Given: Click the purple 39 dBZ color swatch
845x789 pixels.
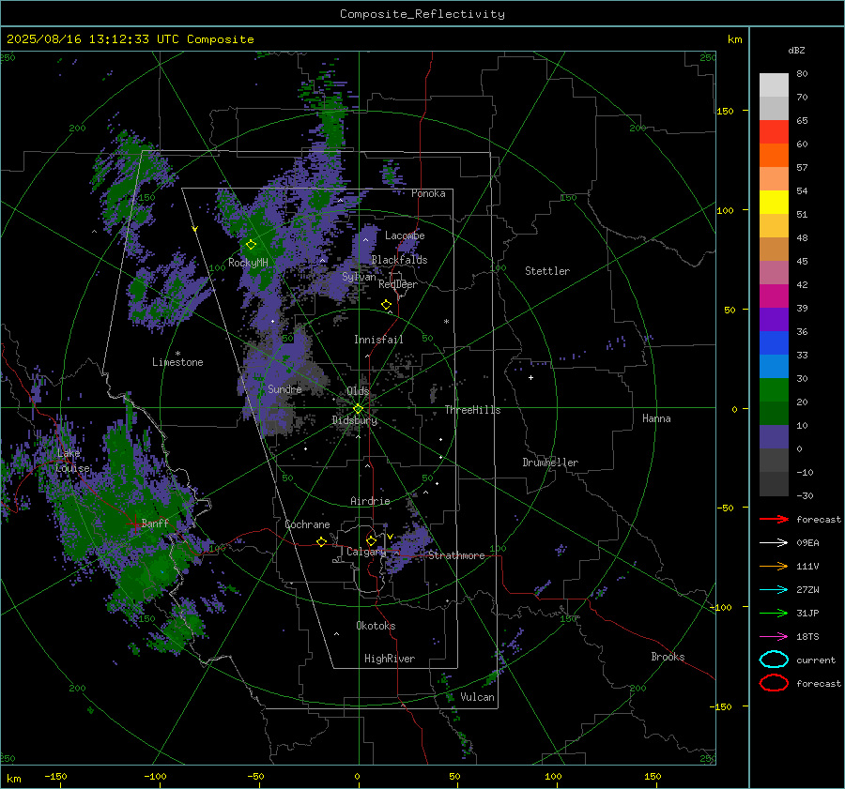Looking at the screenshot, I should point(774,319).
